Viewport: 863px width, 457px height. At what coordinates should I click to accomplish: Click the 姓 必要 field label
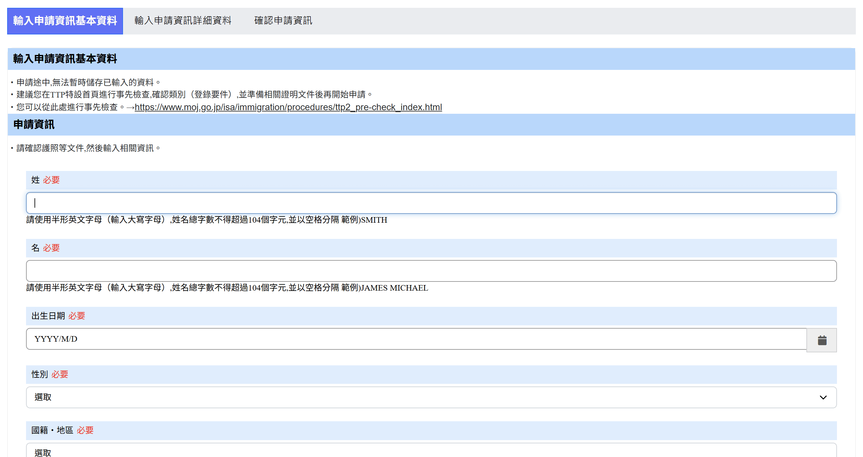(46, 180)
